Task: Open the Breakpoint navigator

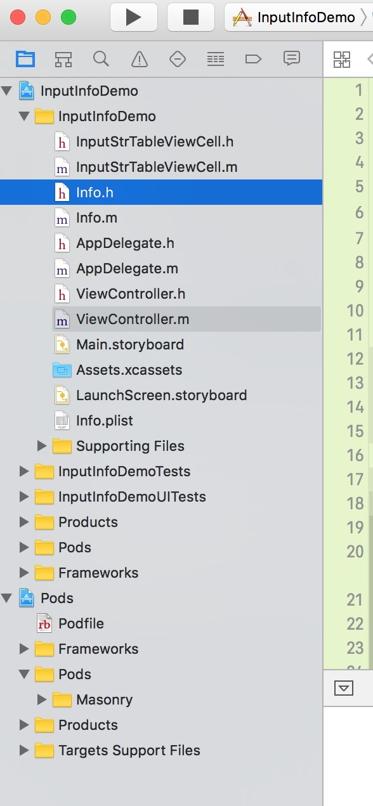Action: coord(253,59)
